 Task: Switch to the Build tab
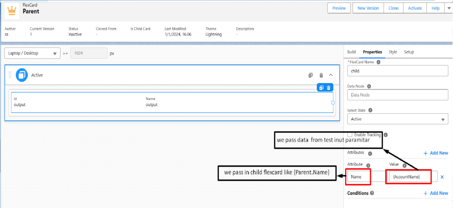pyautogui.click(x=351, y=52)
